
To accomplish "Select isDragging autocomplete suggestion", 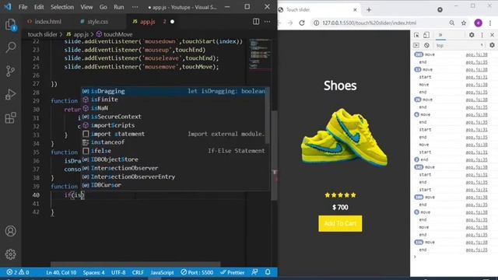I will tap(174, 91).
